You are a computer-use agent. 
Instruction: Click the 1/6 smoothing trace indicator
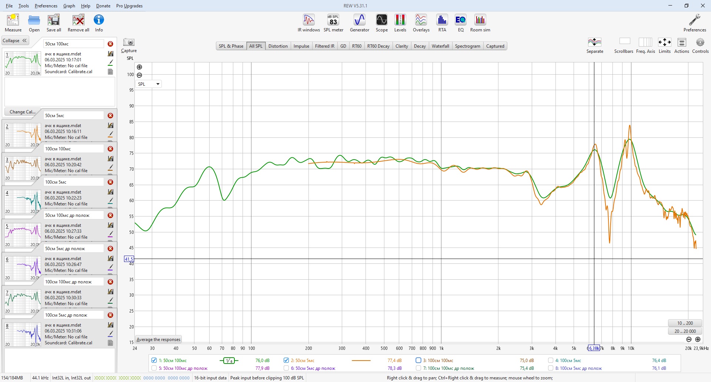[x=229, y=361]
